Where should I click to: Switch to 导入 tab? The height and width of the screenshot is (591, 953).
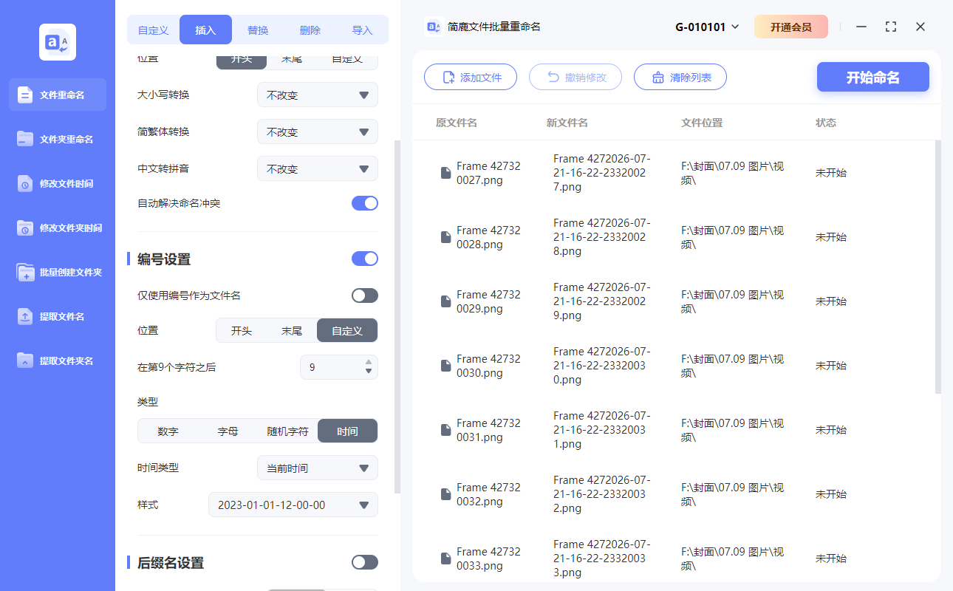coord(362,30)
